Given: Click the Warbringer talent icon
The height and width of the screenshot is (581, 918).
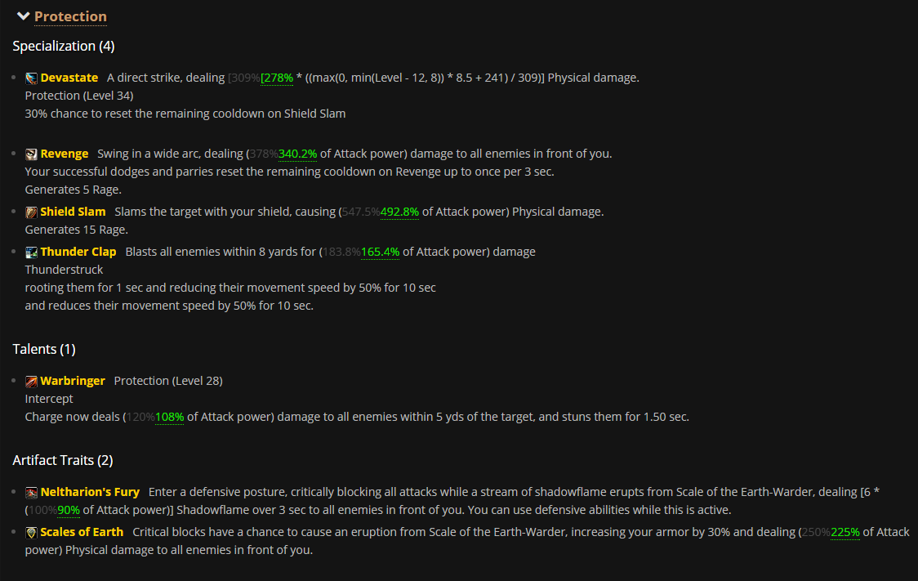Looking at the screenshot, I should pyautogui.click(x=31, y=382).
